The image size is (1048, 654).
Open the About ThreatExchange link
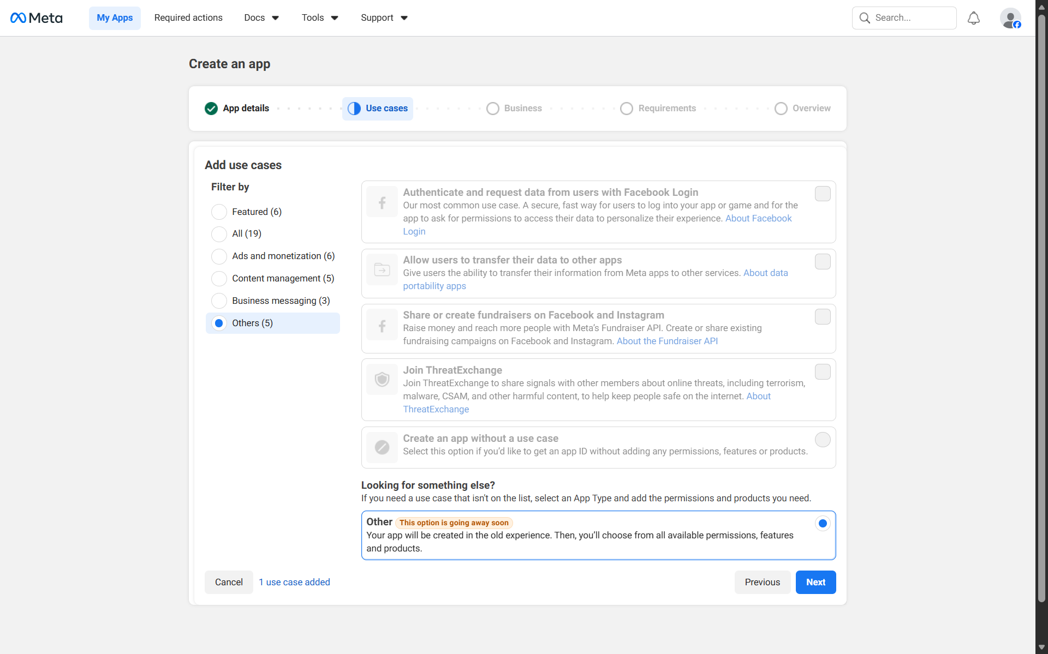[436, 410]
